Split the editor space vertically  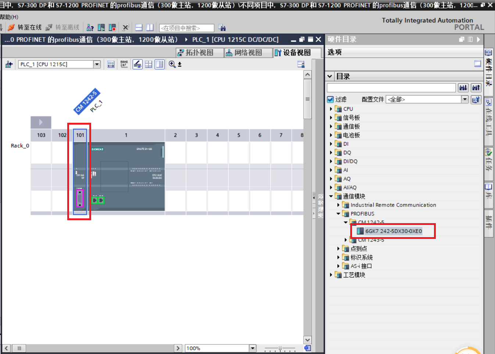pos(150,28)
